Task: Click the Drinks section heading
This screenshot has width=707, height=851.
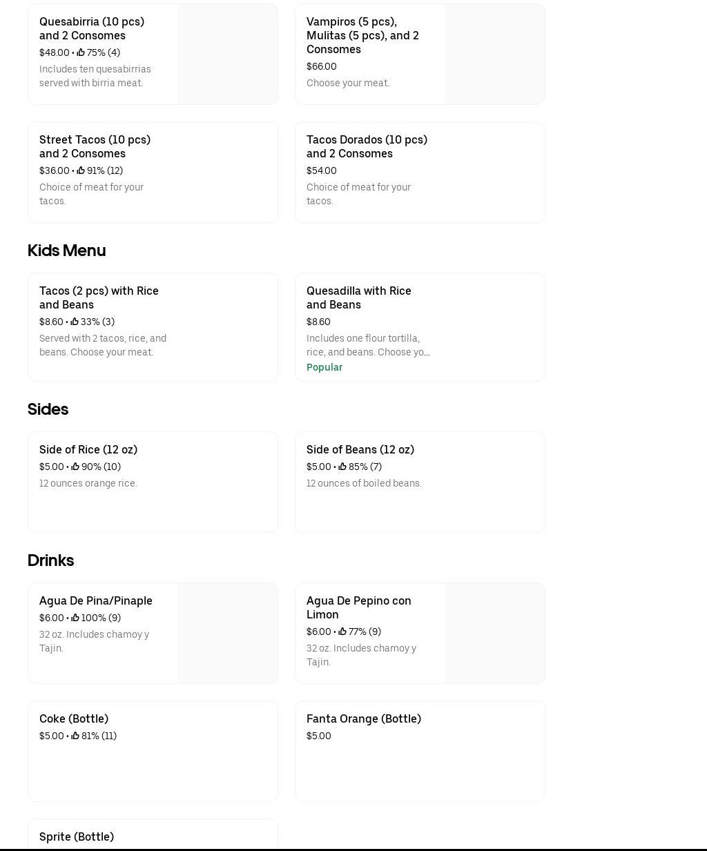Action: click(50, 560)
